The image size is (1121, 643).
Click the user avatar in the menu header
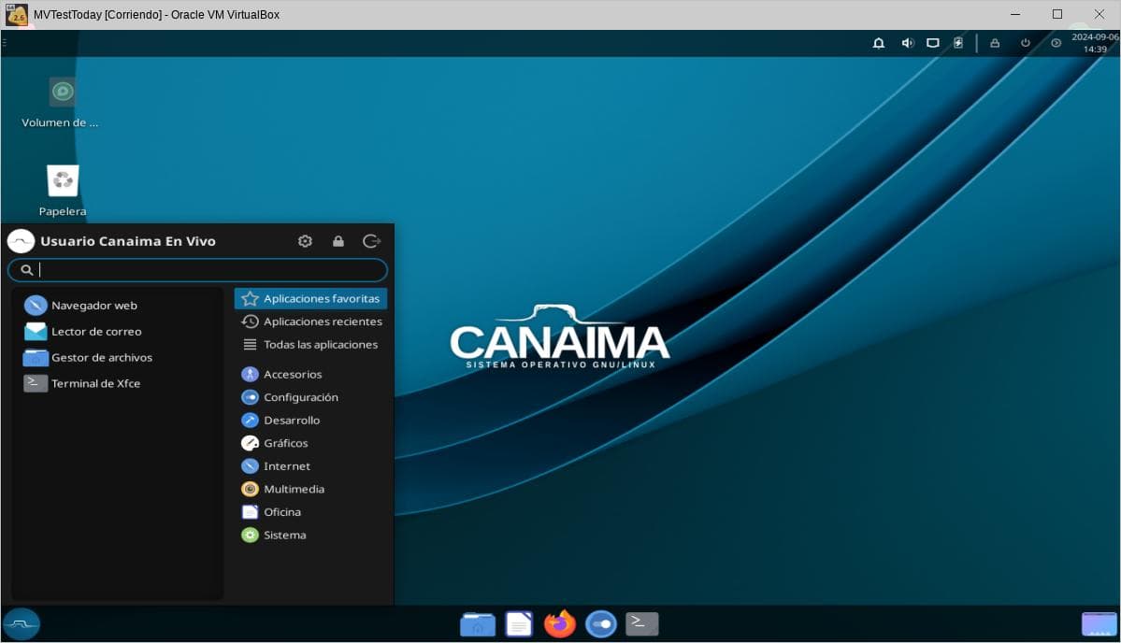coord(21,241)
